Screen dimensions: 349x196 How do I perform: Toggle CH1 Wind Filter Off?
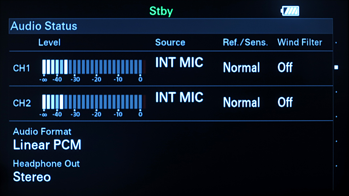[285, 67]
